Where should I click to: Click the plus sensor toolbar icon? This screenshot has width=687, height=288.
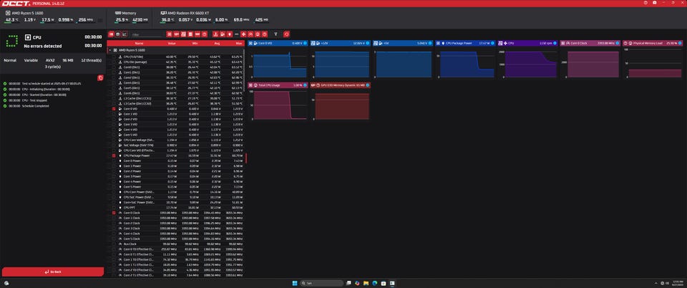pos(243,34)
